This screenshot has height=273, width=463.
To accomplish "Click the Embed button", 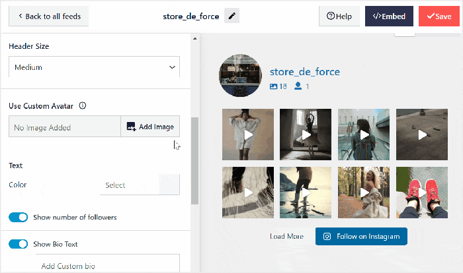I will pos(389,16).
